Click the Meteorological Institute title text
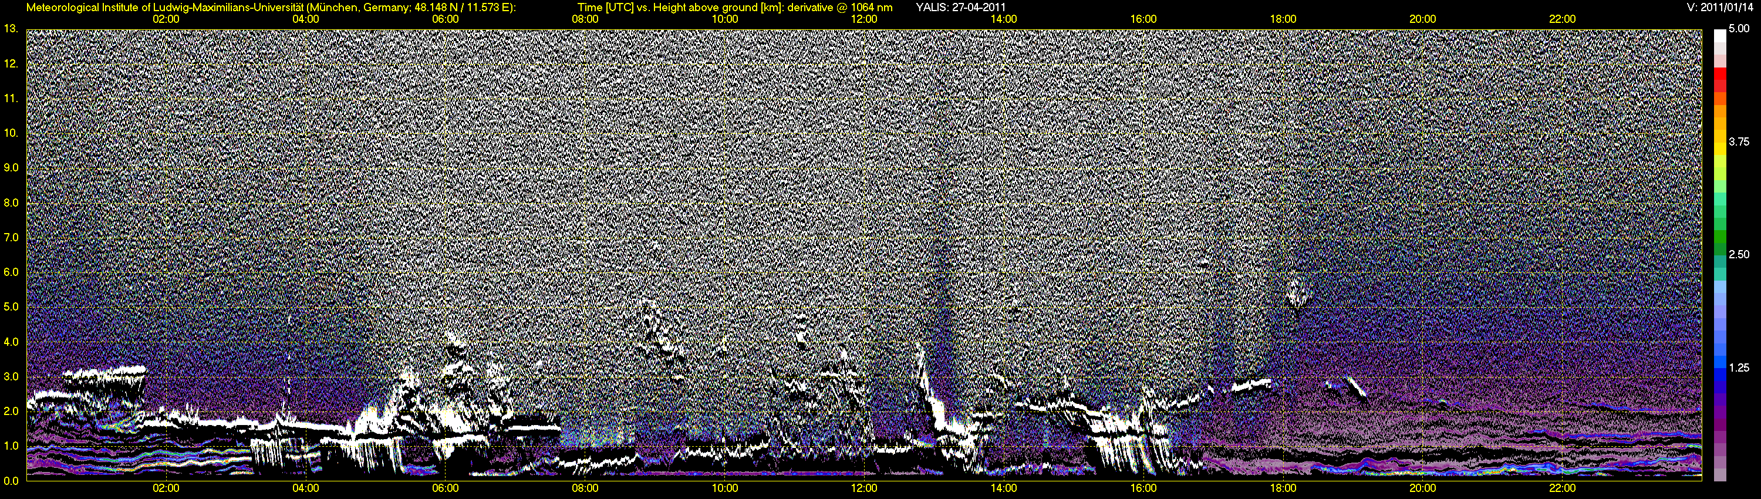 (x=271, y=8)
